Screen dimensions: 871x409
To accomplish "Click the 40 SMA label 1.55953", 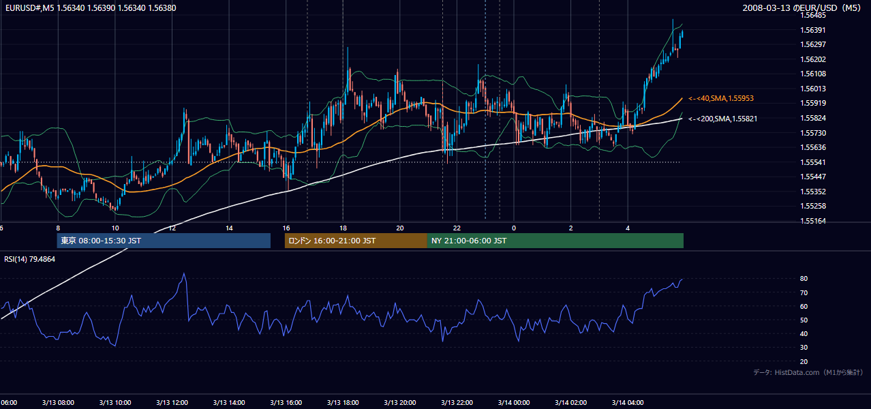I will pyautogui.click(x=721, y=98).
